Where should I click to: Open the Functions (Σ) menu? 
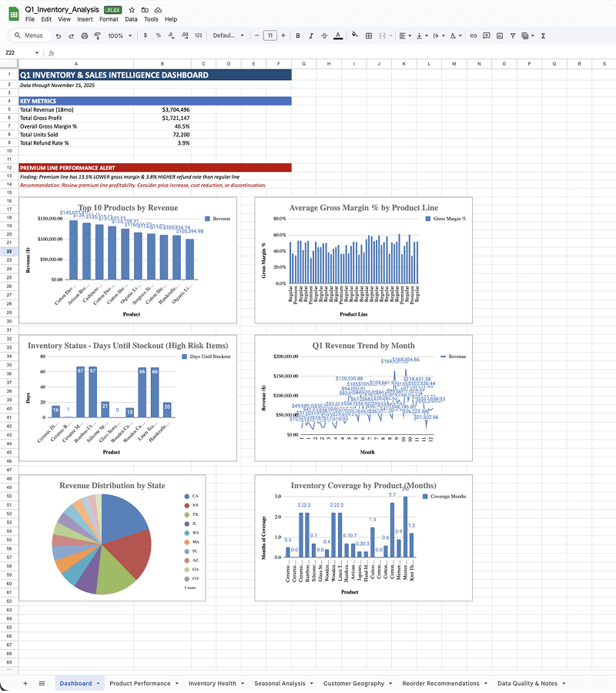(543, 35)
